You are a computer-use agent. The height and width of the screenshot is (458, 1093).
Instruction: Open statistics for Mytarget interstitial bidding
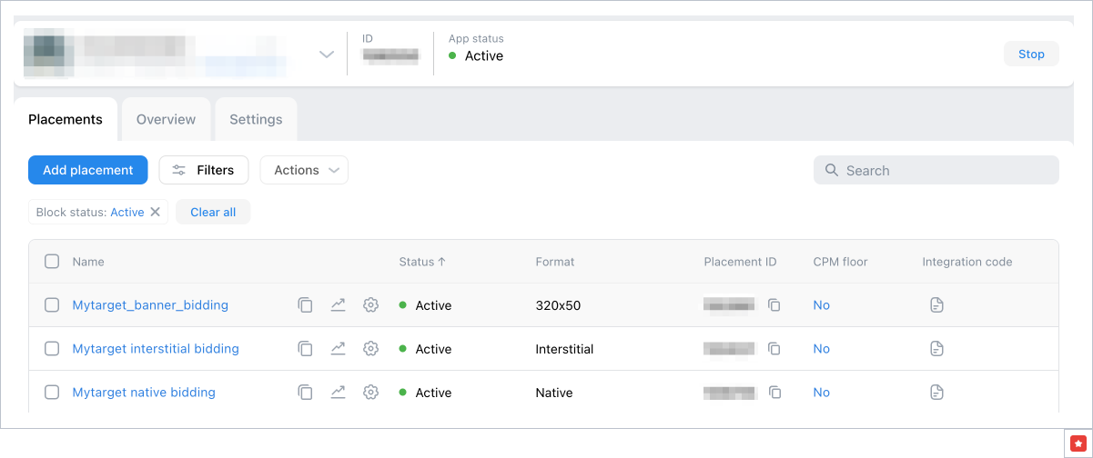click(338, 349)
